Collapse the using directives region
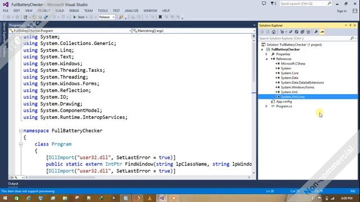Image resolution: width=360 pixels, height=202 pixels. [x=21, y=37]
